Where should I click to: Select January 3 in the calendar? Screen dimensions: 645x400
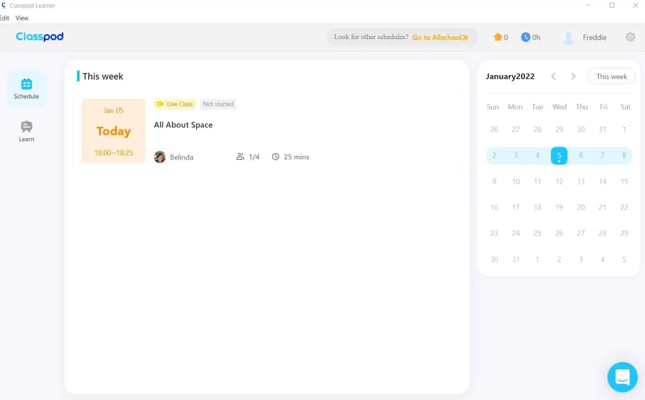pyautogui.click(x=515, y=155)
